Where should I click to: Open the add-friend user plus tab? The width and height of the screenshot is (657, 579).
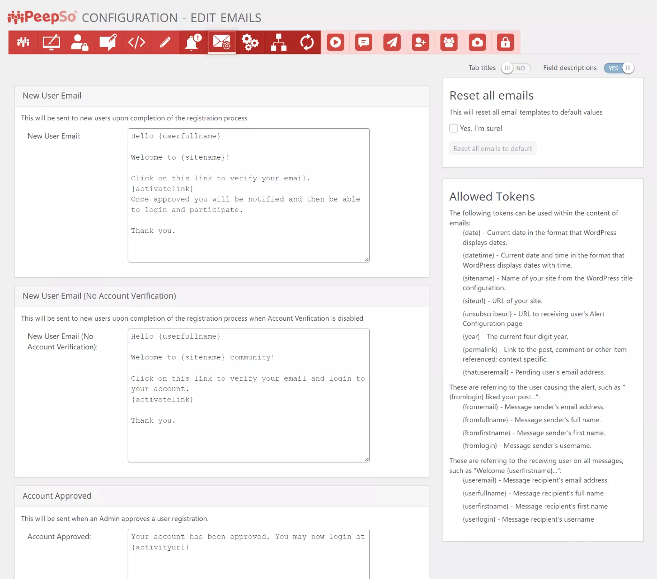[x=420, y=42]
